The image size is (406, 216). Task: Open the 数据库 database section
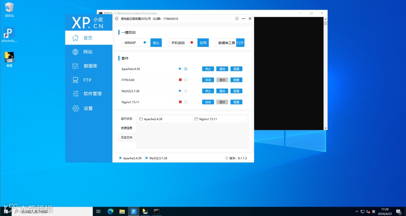(89, 66)
